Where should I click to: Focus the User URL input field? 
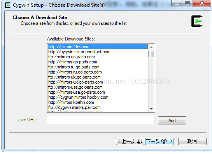101,120
